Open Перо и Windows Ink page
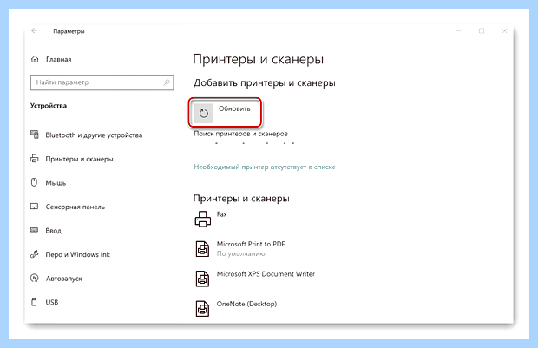This screenshot has width=538, height=348. tap(77, 254)
